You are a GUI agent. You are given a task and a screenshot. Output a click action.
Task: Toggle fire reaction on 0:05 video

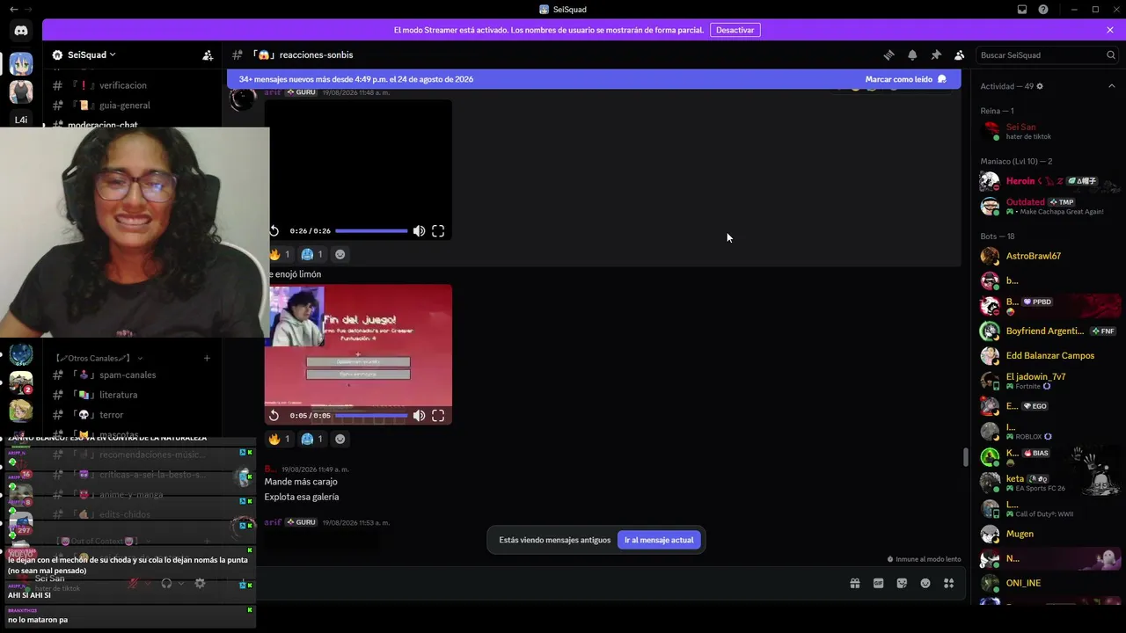[280, 439]
